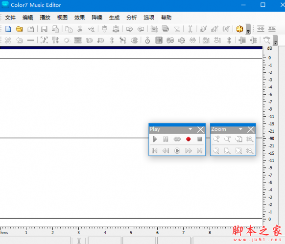Jump to end in the Play panel
This screenshot has height=244, width=285.
(x=200, y=151)
